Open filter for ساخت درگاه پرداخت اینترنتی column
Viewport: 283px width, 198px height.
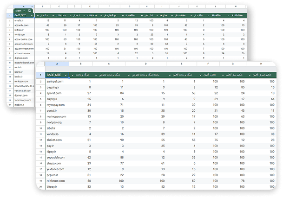(x=129, y=75)
